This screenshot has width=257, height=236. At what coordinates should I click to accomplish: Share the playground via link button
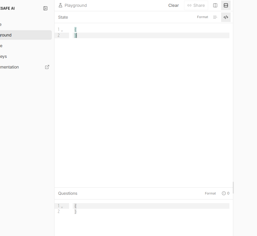click(196, 5)
